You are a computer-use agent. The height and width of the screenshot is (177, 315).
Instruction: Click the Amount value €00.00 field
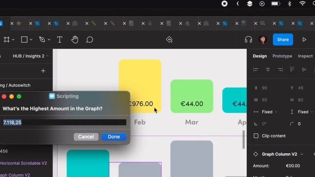pos(293,166)
